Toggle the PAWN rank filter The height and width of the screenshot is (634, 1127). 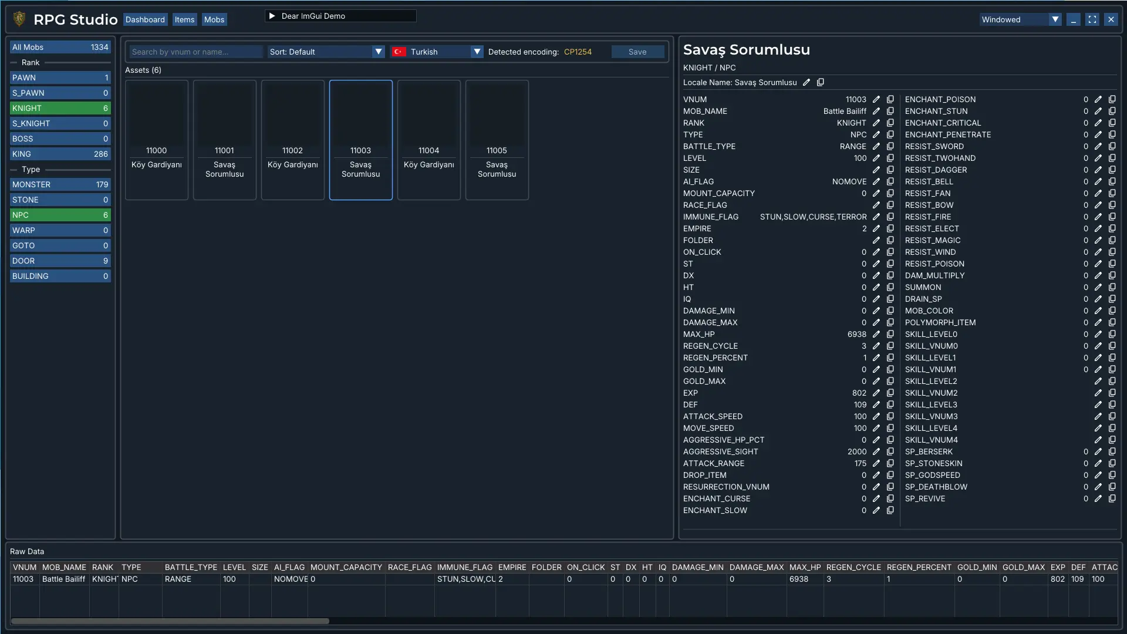pyautogui.click(x=60, y=77)
